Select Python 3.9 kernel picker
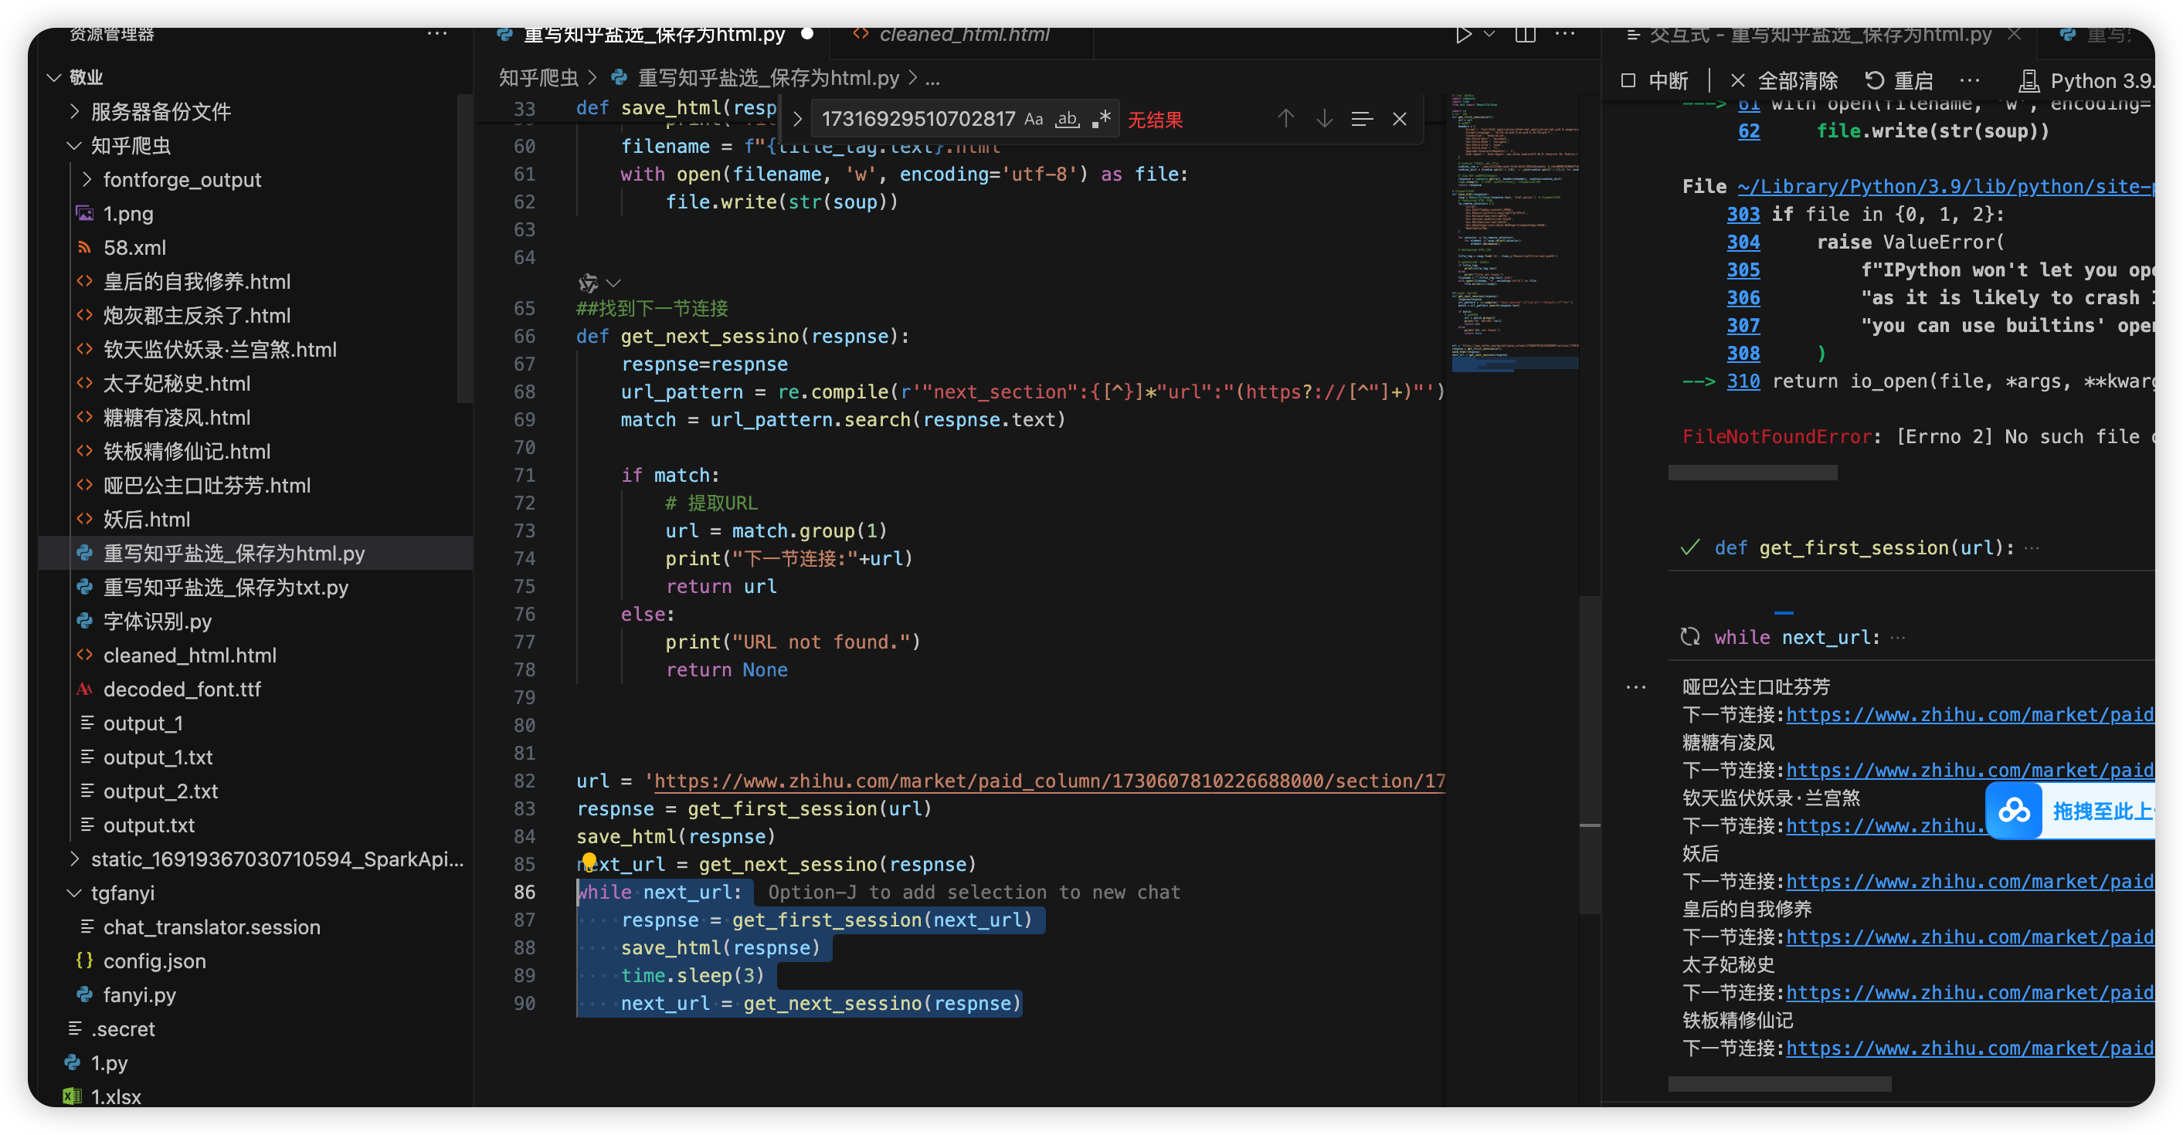The width and height of the screenshot is (2183, 1135). pyautogui.click(x=2086, y=81)
